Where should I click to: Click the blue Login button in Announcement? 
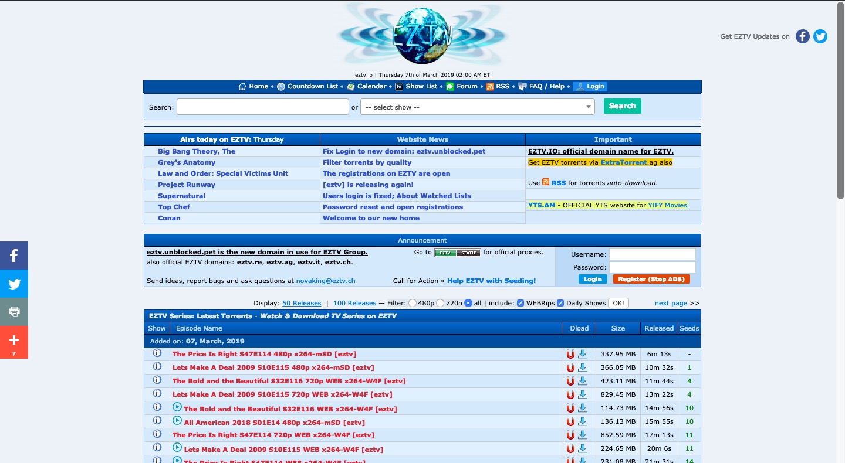[593, 279]
